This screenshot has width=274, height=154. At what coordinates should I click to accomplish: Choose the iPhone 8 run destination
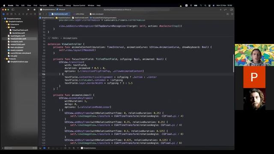61,9
